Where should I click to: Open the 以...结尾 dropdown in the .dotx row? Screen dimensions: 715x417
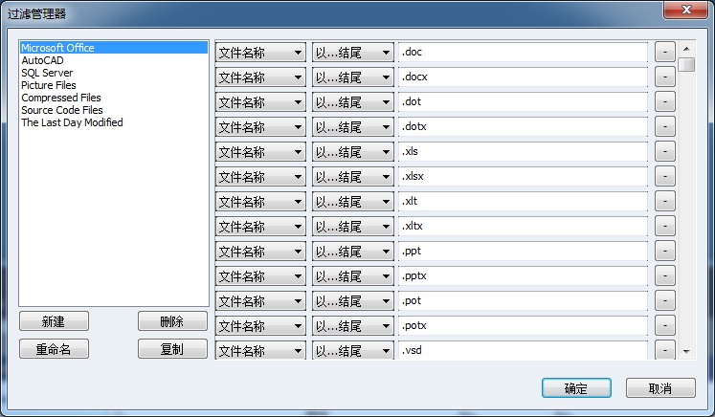(x=353, y=126)
